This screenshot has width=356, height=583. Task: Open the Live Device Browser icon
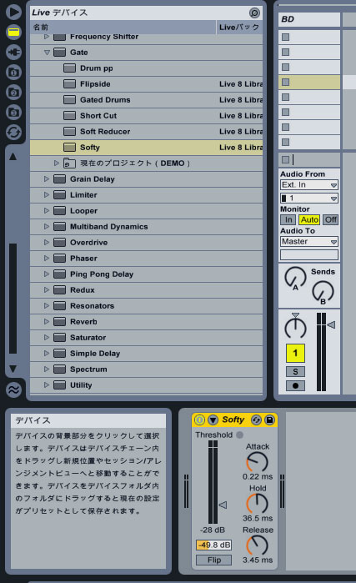(13, 32)
